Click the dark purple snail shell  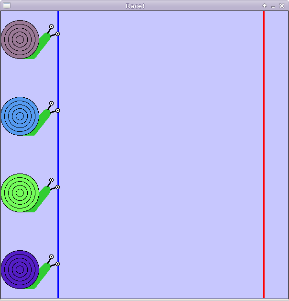20,269
